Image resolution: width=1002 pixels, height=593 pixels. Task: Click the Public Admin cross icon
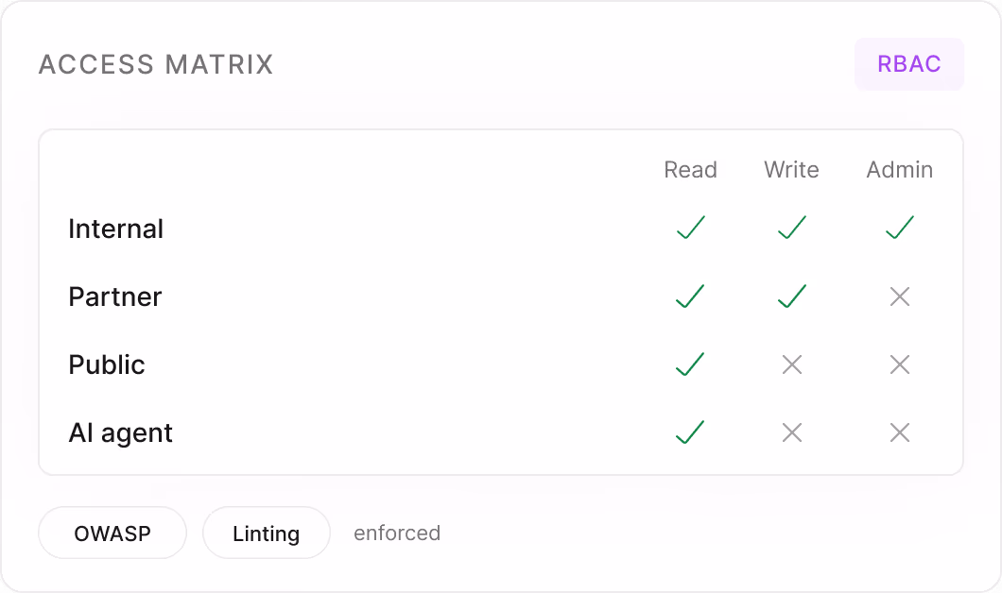(900, 364)
